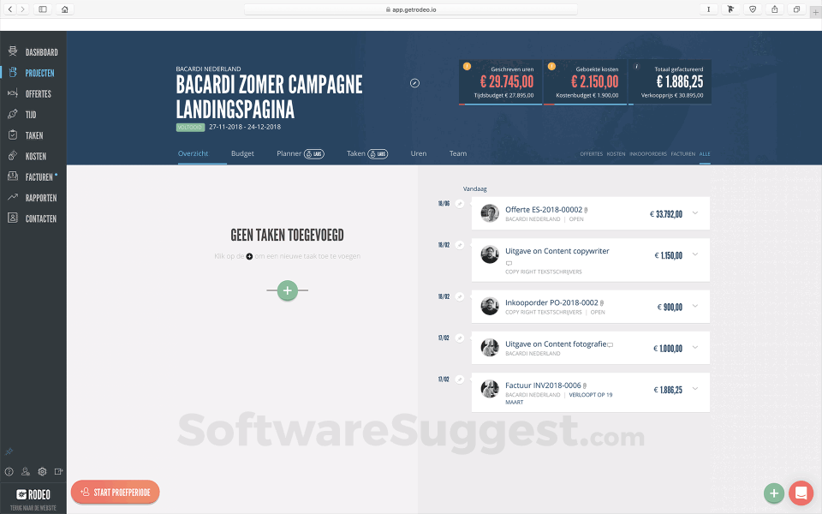
Task: Click the edit project pencil icon
Action: 414,83
